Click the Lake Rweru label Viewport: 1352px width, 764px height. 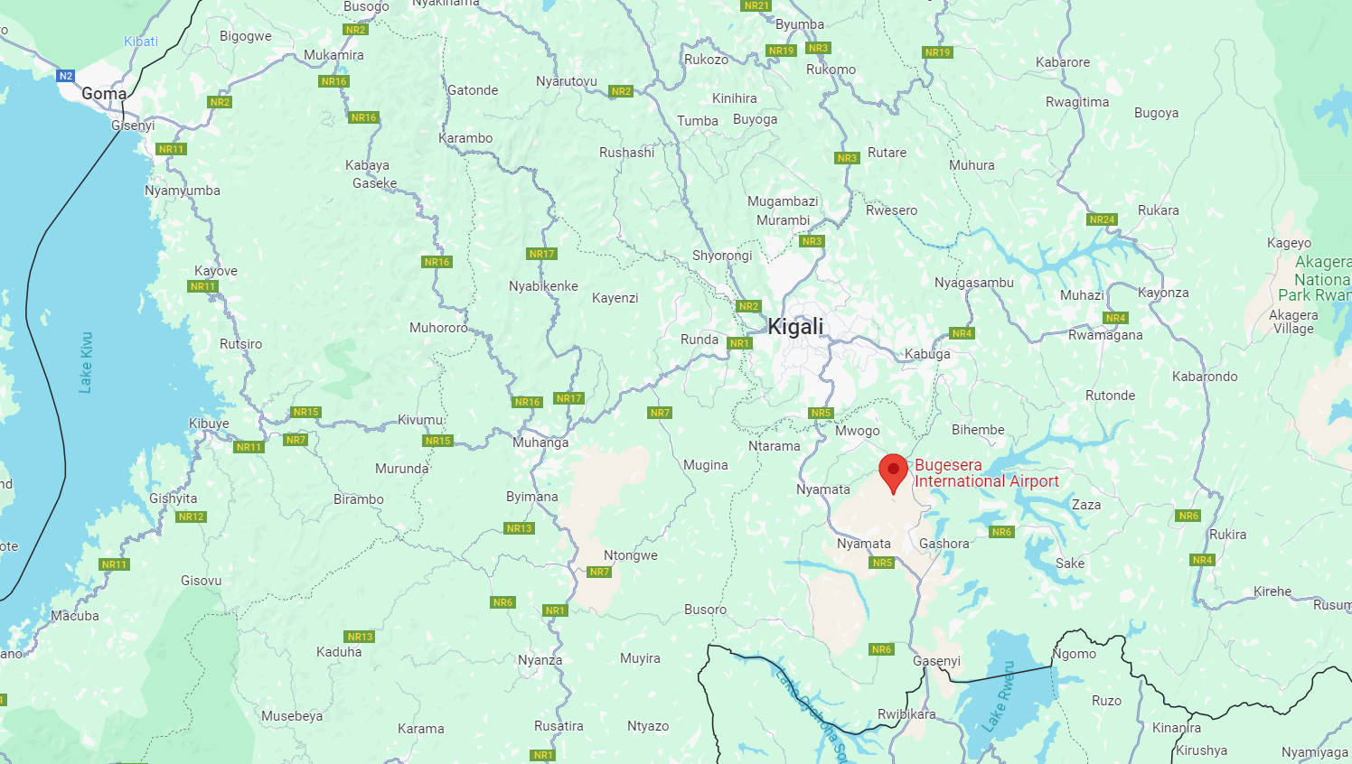click(x=998, y=696)
